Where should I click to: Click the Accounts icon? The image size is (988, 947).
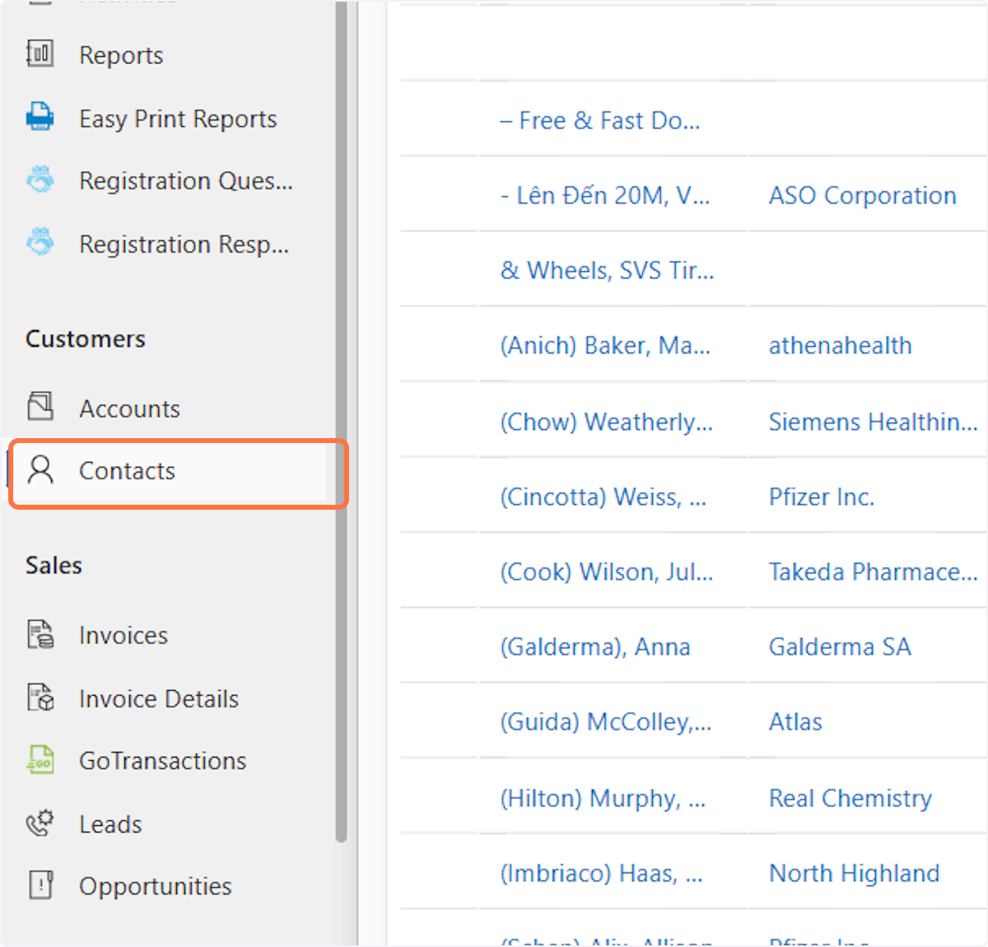point(40,407)
